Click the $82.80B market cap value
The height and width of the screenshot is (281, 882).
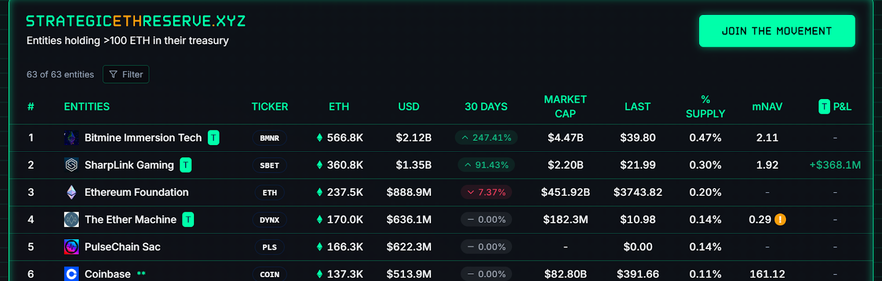(566, 274)
